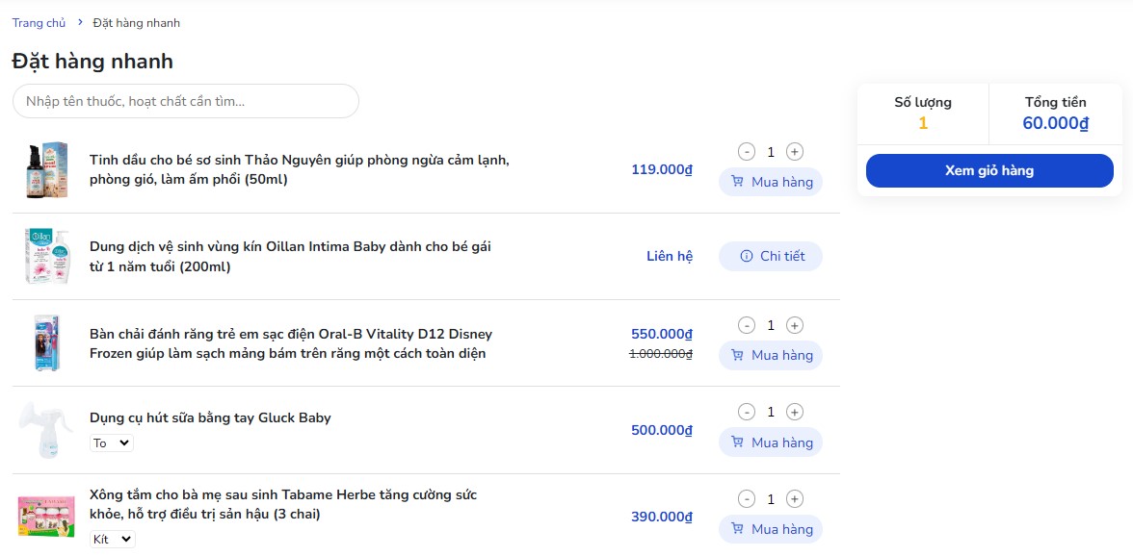Open the Kít unit dropdown for Tabame Herbe
This screenshot has height=556, width=1133.
(113, 540)
